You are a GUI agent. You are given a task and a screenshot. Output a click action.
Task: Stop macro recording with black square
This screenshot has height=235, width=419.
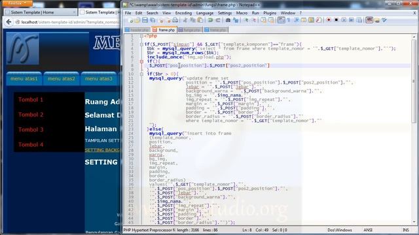pyautogui.click(x=336, y=20)
